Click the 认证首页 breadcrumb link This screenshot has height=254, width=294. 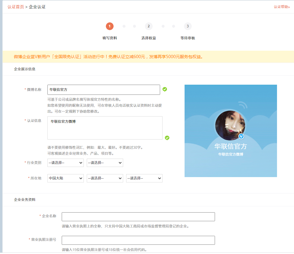(x=16, y=7)
